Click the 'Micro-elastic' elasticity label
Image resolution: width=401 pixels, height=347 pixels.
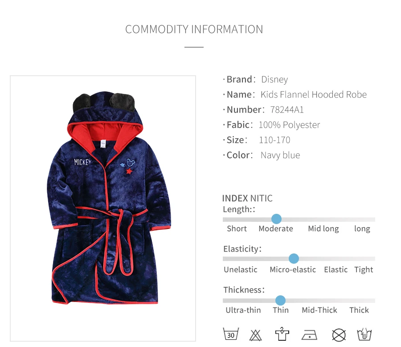293,269
